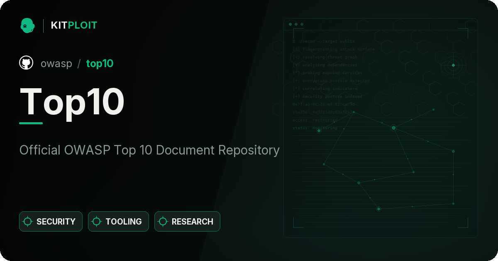Image resolution: width=498 pixels, height=261 pixels.
Task: Click the crosshair icon in RESEARCH tag
Action: click(x=163, y=222)
